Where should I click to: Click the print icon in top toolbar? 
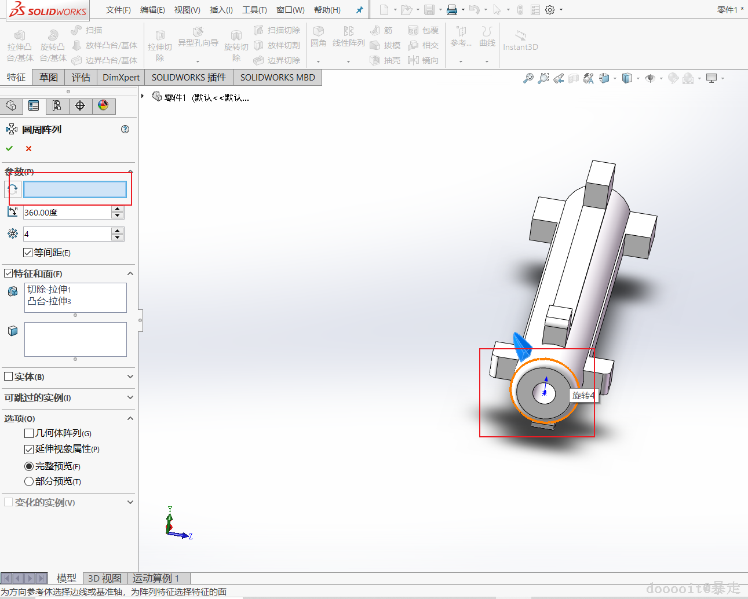[x=452, y=10]
